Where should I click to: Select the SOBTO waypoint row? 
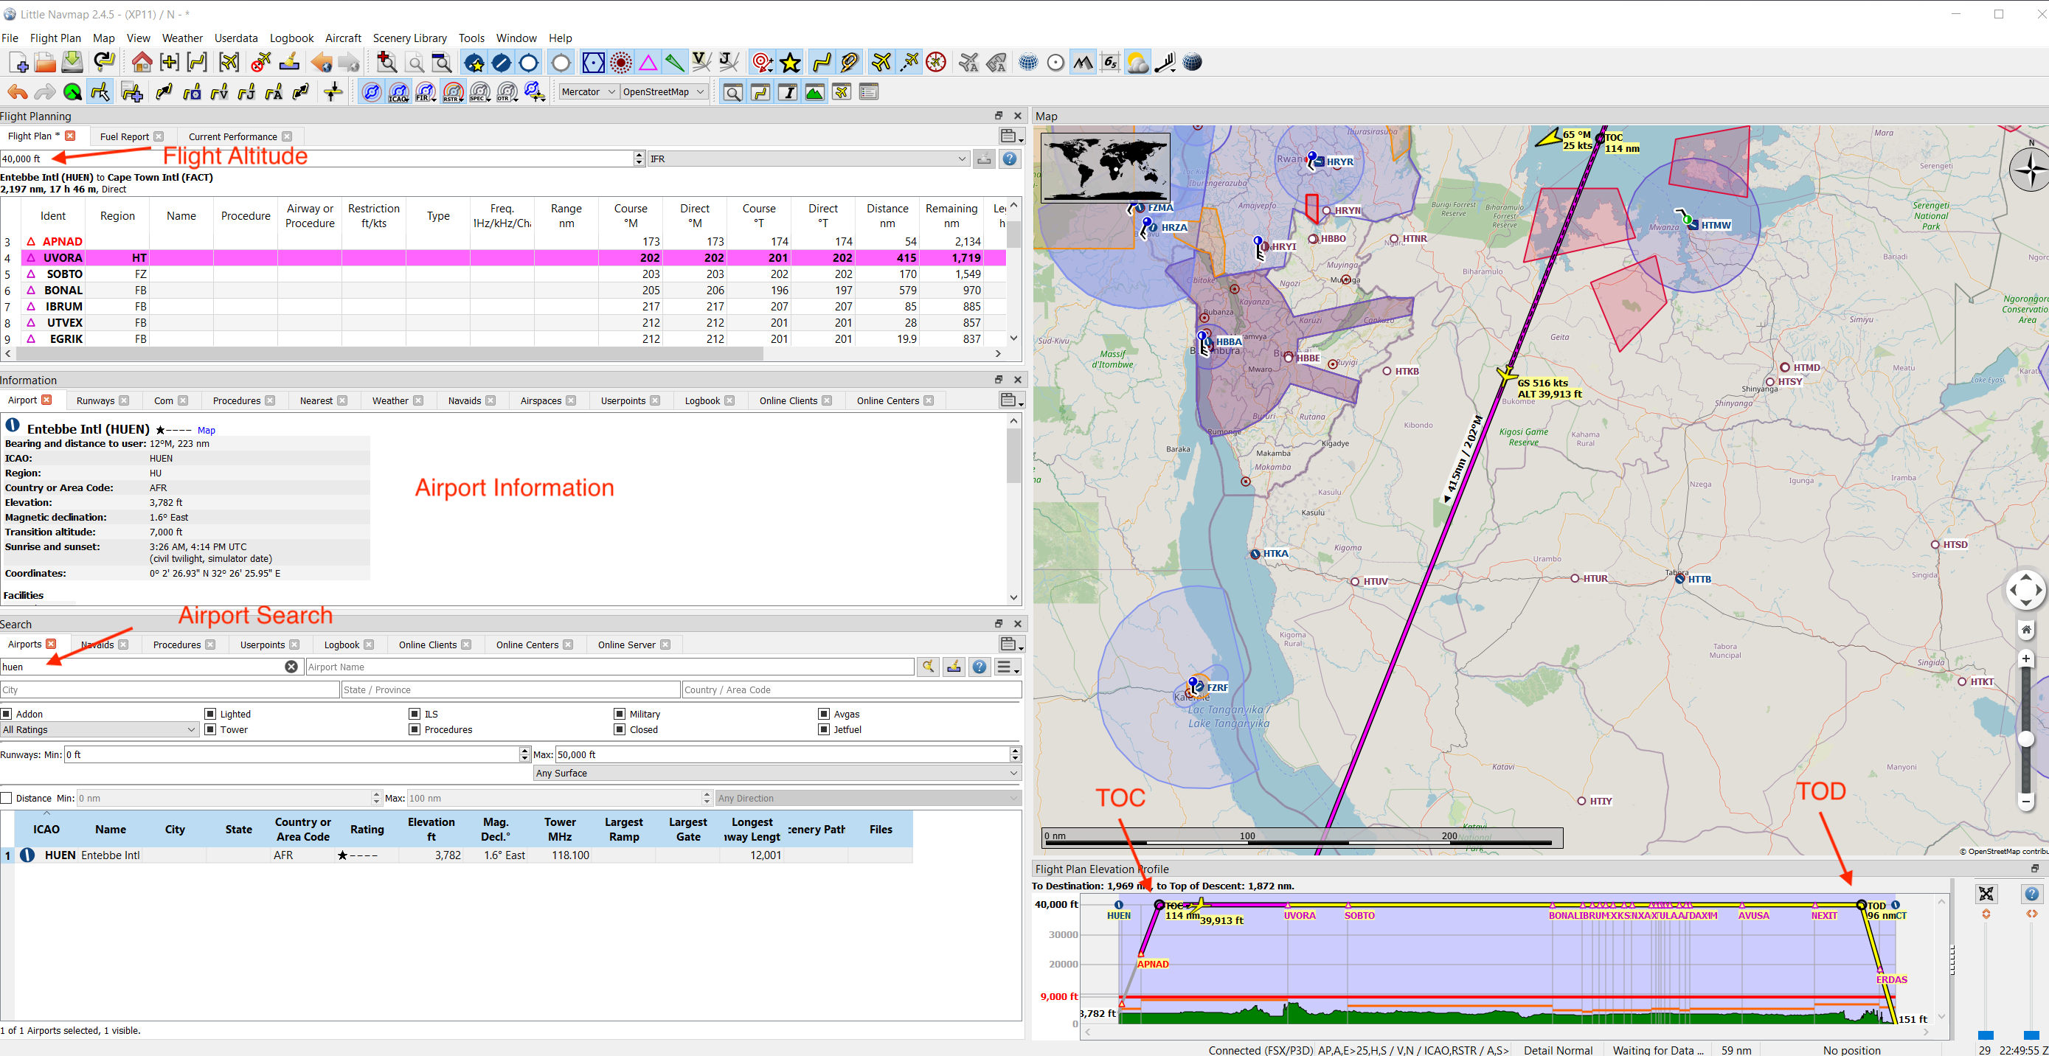[503, 274]
